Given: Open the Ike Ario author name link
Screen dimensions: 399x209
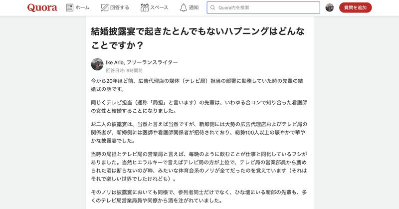Looking at the screenshot, I should [115, 62].
